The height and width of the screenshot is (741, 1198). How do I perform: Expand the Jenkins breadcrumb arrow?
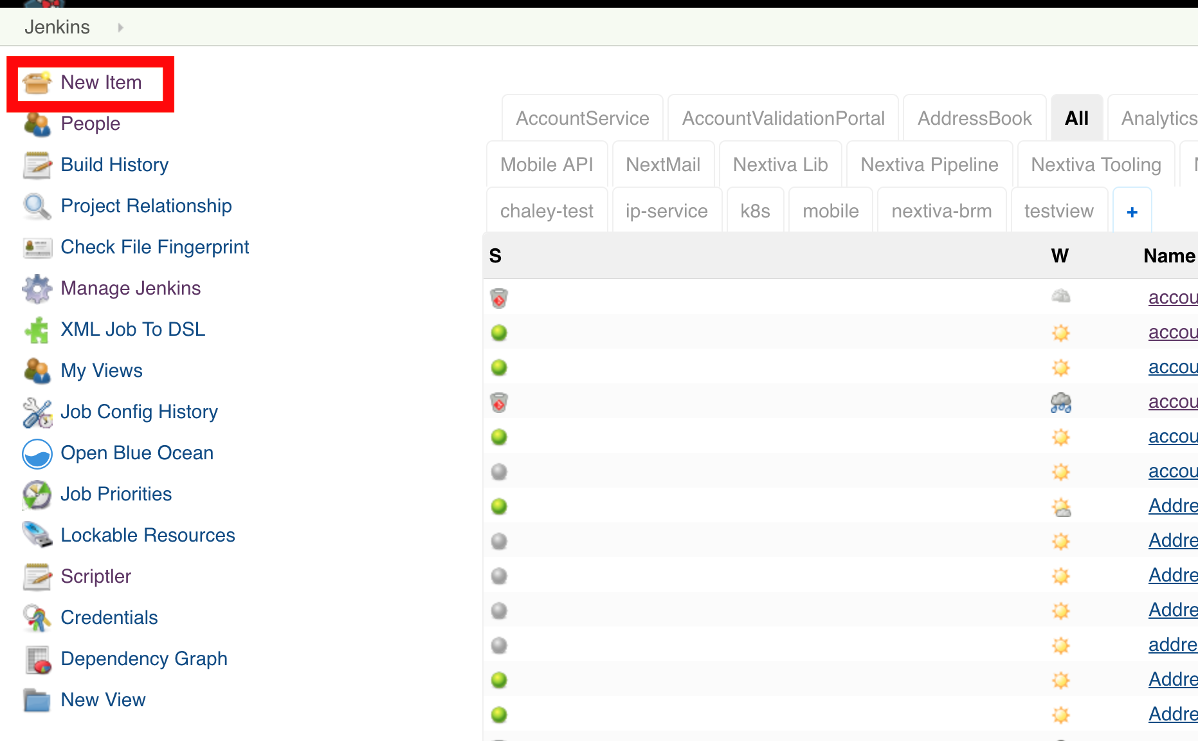[x=120, y=28]
